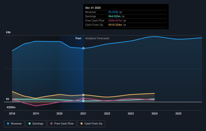The height and width of the screenshot is (131, 206).
Task: Click the Free Cash Flow tooltip row label
Action: pyautogui.click(x=95, y=20)
